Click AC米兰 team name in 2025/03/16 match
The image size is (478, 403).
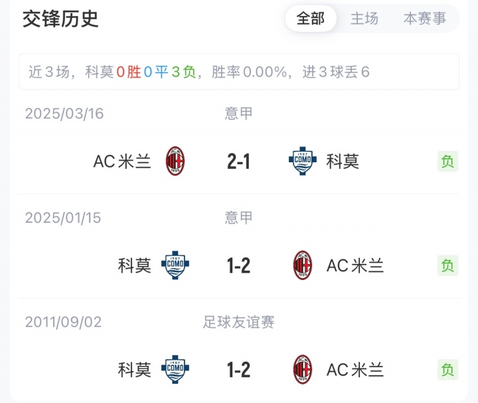coord(123,162)
